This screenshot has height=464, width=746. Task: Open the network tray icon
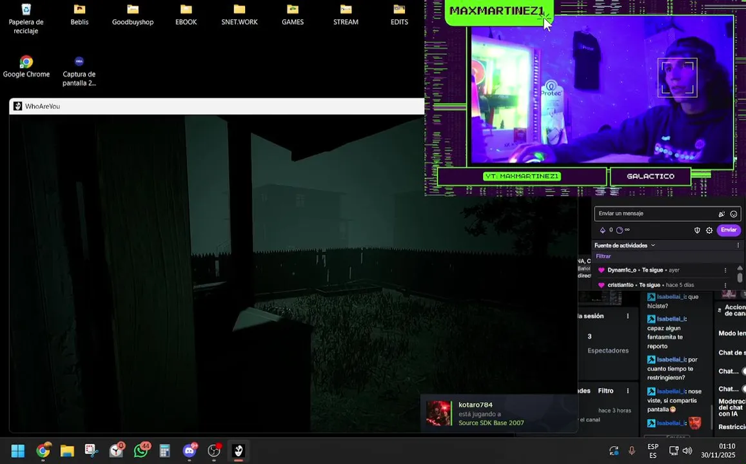click(674, 450)
